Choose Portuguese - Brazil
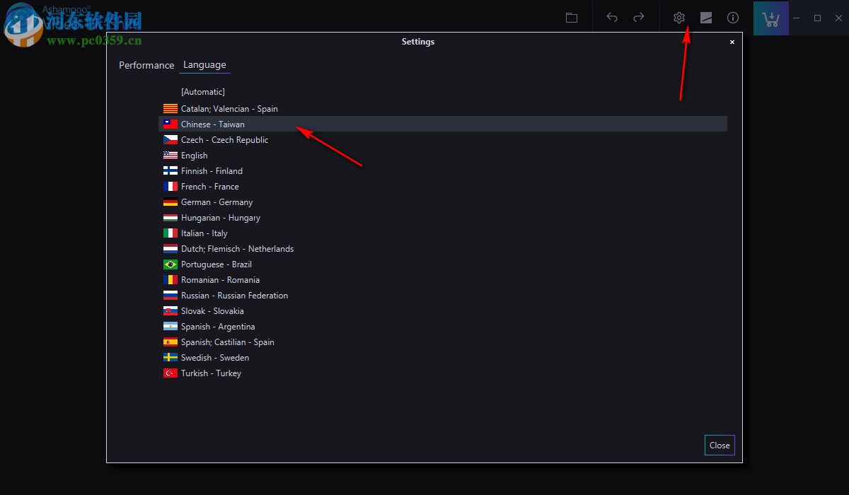This screenshot has height=495, width=849. pos(443,264)
